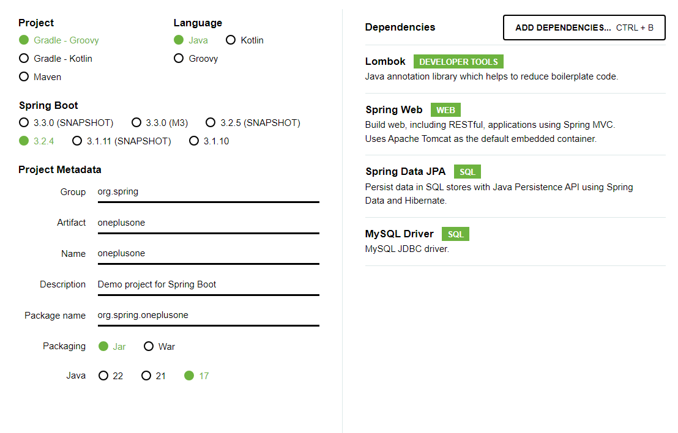Click into the Group input field

[x=209, y=192]
